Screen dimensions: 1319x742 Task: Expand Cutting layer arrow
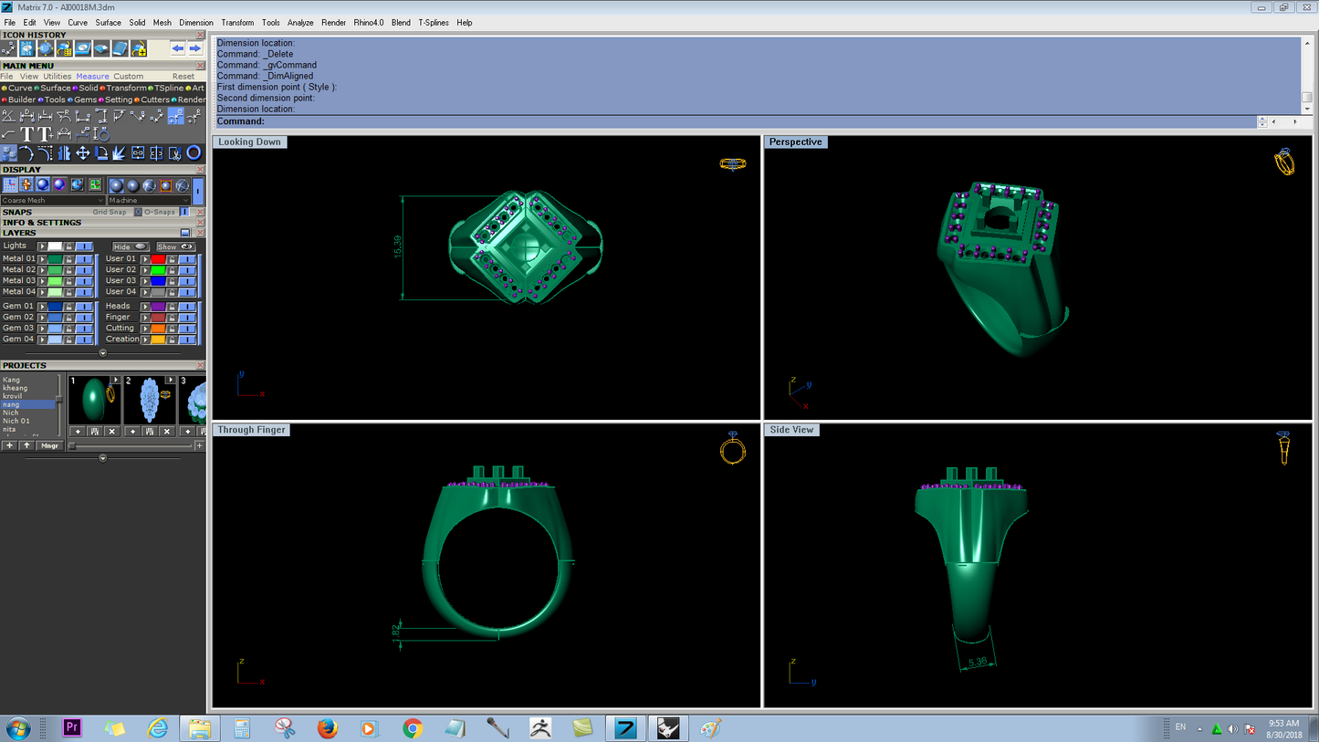coord(145,329)
